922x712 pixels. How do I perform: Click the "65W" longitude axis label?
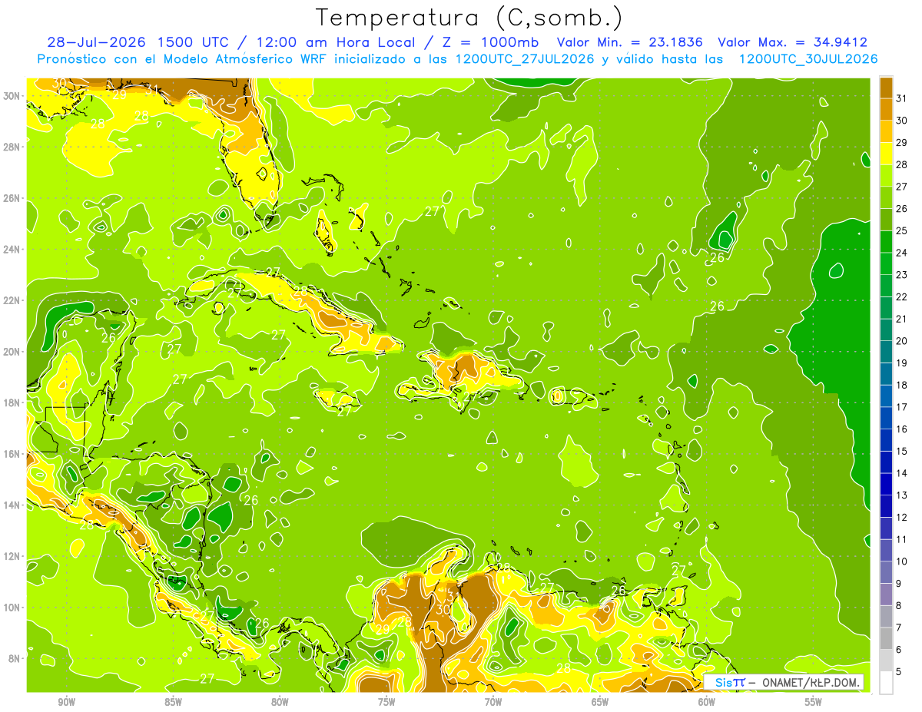600,702
